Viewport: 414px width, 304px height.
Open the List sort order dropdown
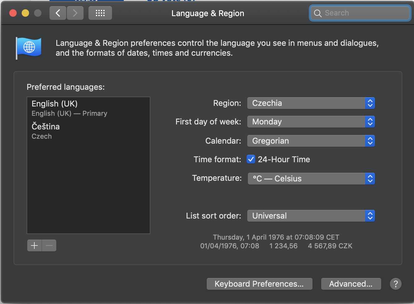pos(311,216)
